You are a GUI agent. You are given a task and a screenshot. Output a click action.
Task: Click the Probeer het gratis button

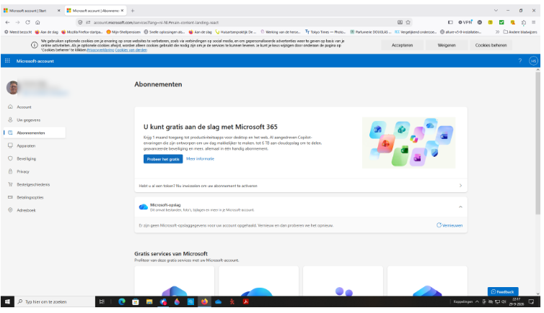tap(163, 159)
